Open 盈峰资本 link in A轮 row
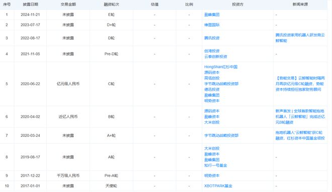332x192 pixels. click(x=212, y=154)
